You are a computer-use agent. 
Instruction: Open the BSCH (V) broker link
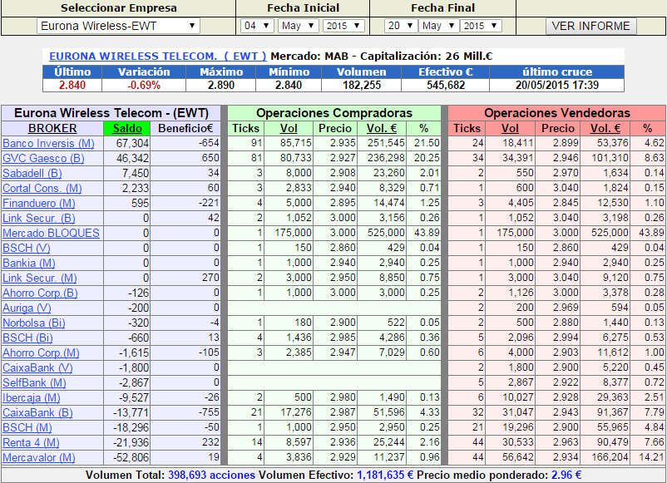(27, 248)
